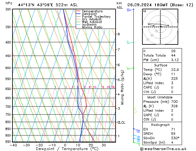Screen dimensions: 196x151
Task: Click the 'hPa' pressure axis unit label
Action: 9,3
